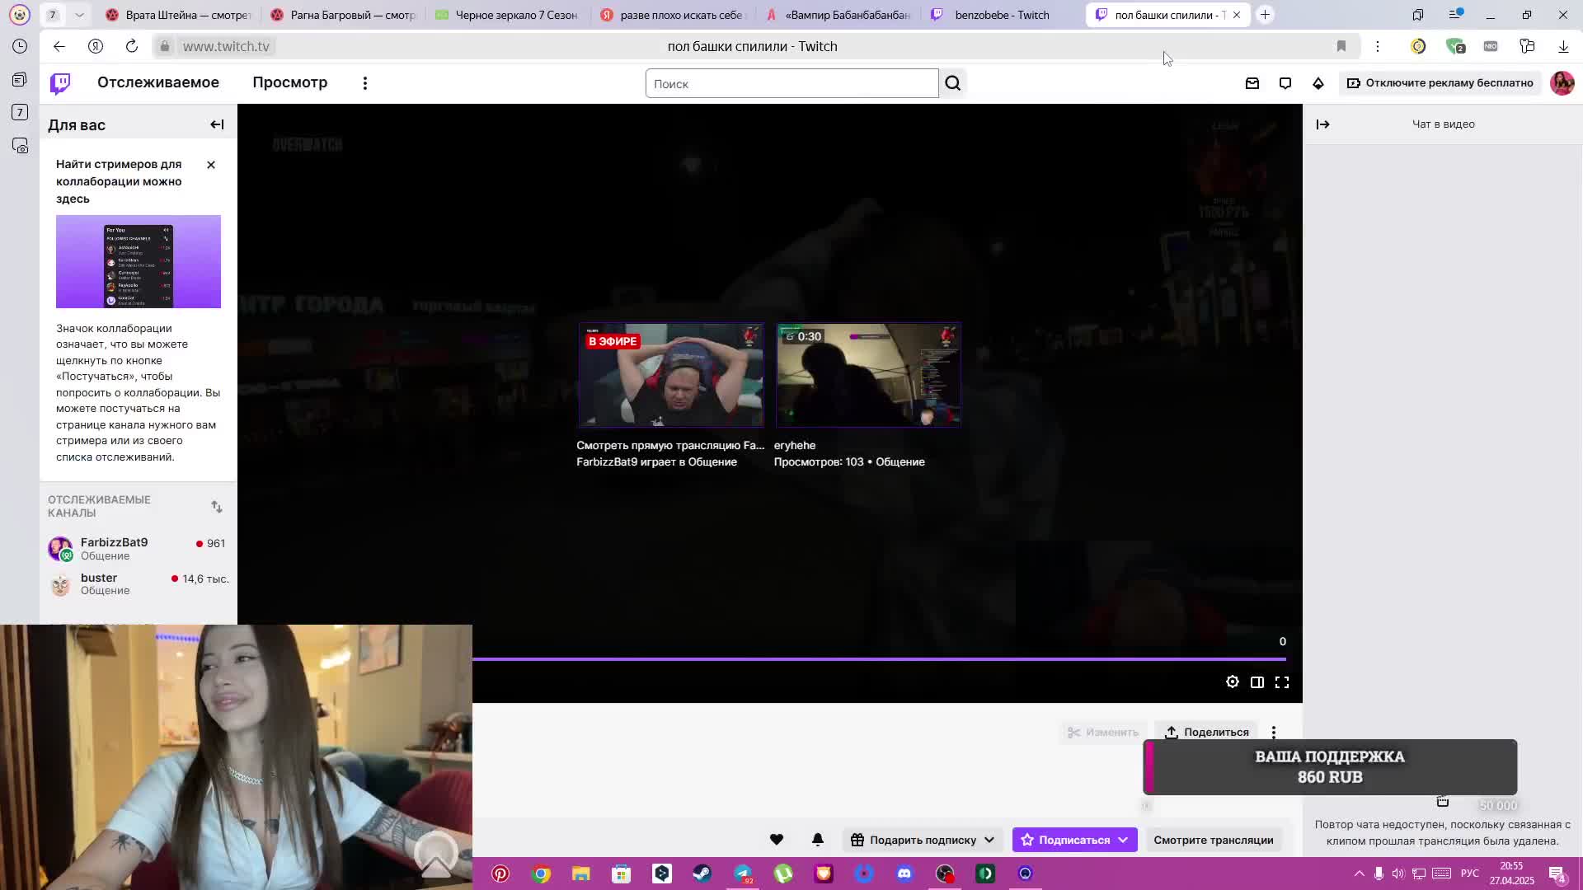Open the browser history clock icon
Image resolution: width=1583 pixels, height=890 pixels.
tap(20, 47)
